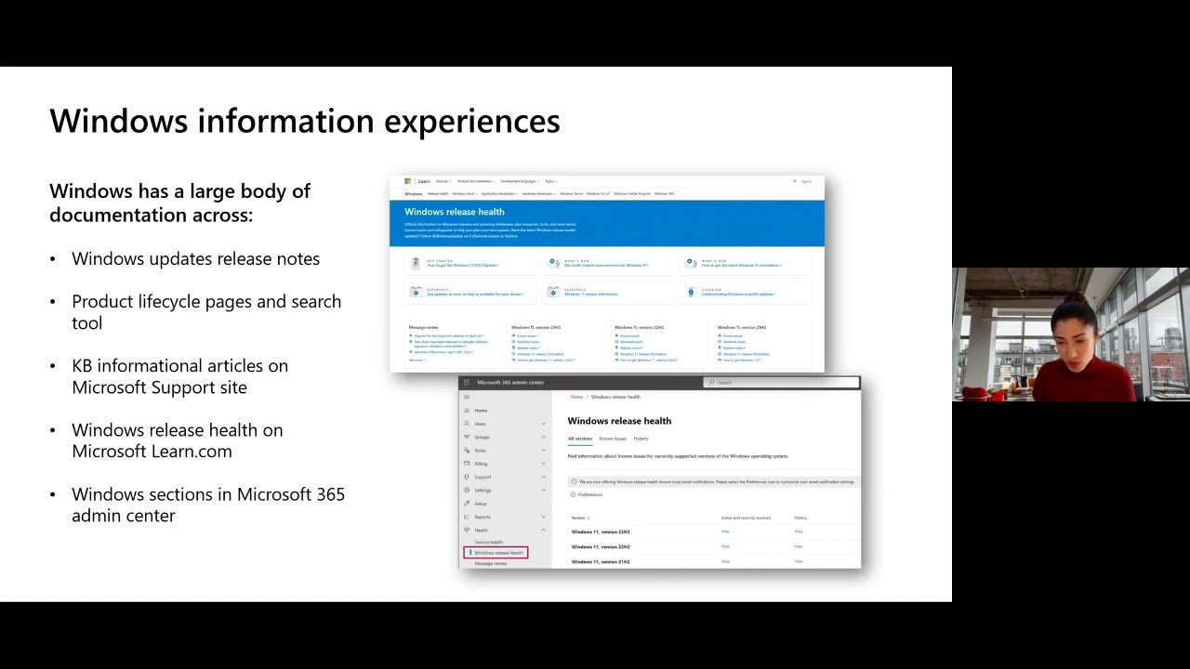Click the Setup wrench icon in sidebar
Viewport: 1190px width, 669px height.
467,504
